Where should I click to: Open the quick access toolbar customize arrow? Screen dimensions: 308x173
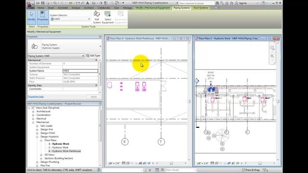(123, 3)
